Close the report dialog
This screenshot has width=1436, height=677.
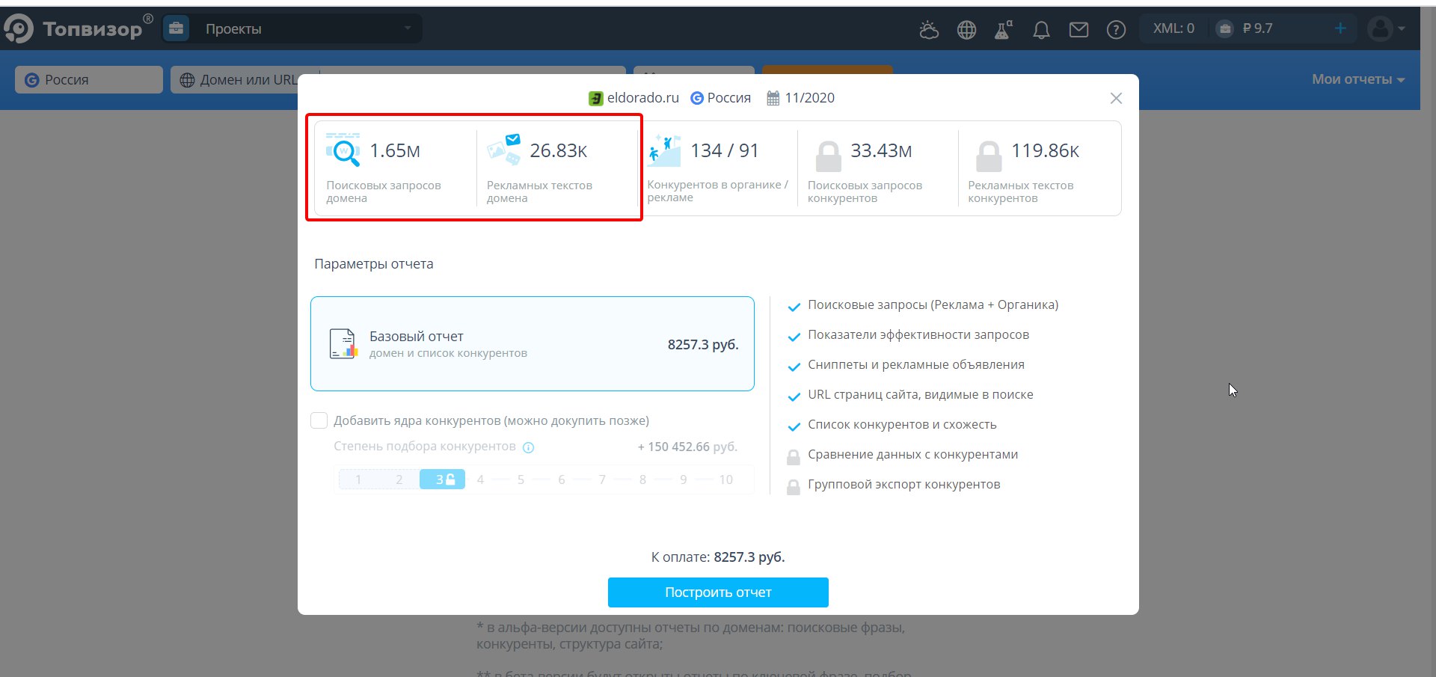[1116, 98]
